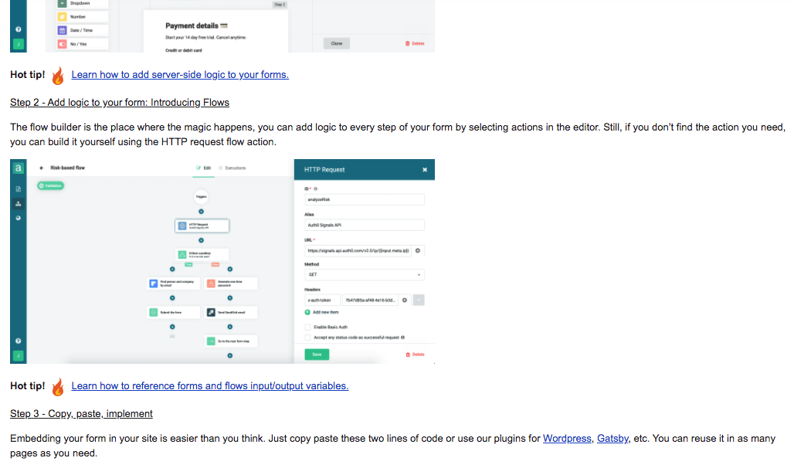The image size is (794, 475).
Task: Select Generate one-time password node
Action: (x=231, y=283)
